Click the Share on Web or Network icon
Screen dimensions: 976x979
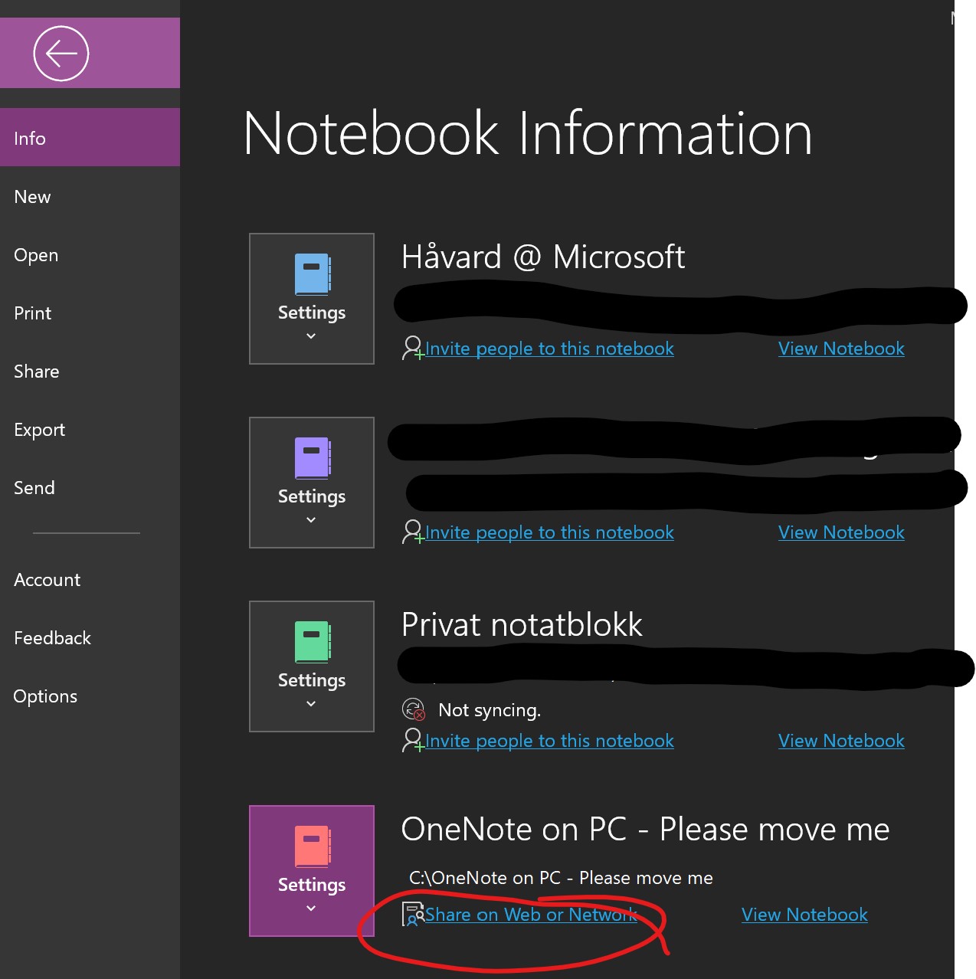(x=412, y=914)
